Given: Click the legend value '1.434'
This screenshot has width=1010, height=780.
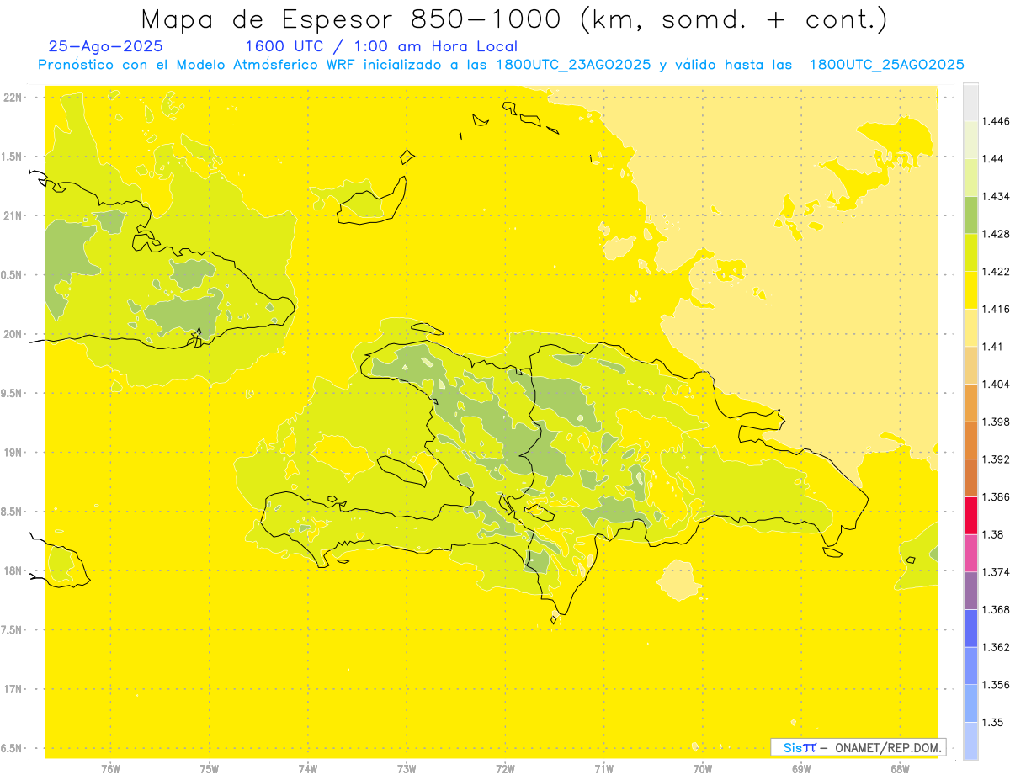Looking at the screenshot, I should point(996,196).
